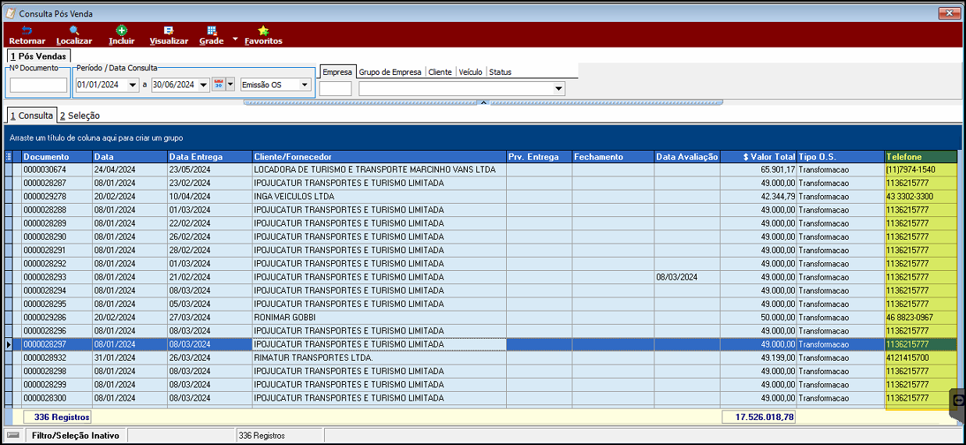Click the 08/03/2024 Data Avaliação cell
Viewport: 966px width, 445px height.
tap(687, 277)
